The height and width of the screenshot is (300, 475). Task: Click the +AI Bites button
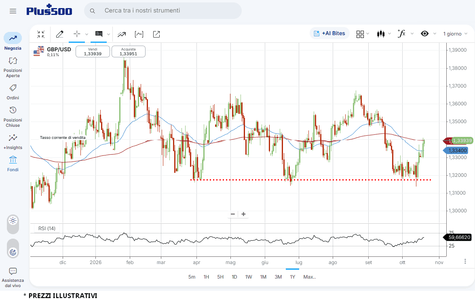coord(329,33)
